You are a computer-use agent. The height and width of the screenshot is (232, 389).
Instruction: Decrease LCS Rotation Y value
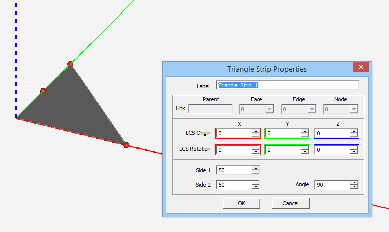[x=304, y=152]
